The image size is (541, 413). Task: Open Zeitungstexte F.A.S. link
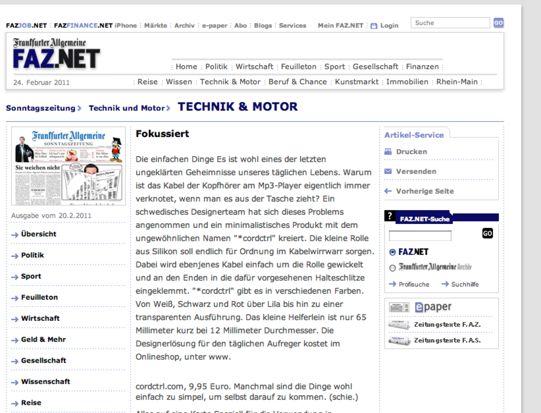447,340
